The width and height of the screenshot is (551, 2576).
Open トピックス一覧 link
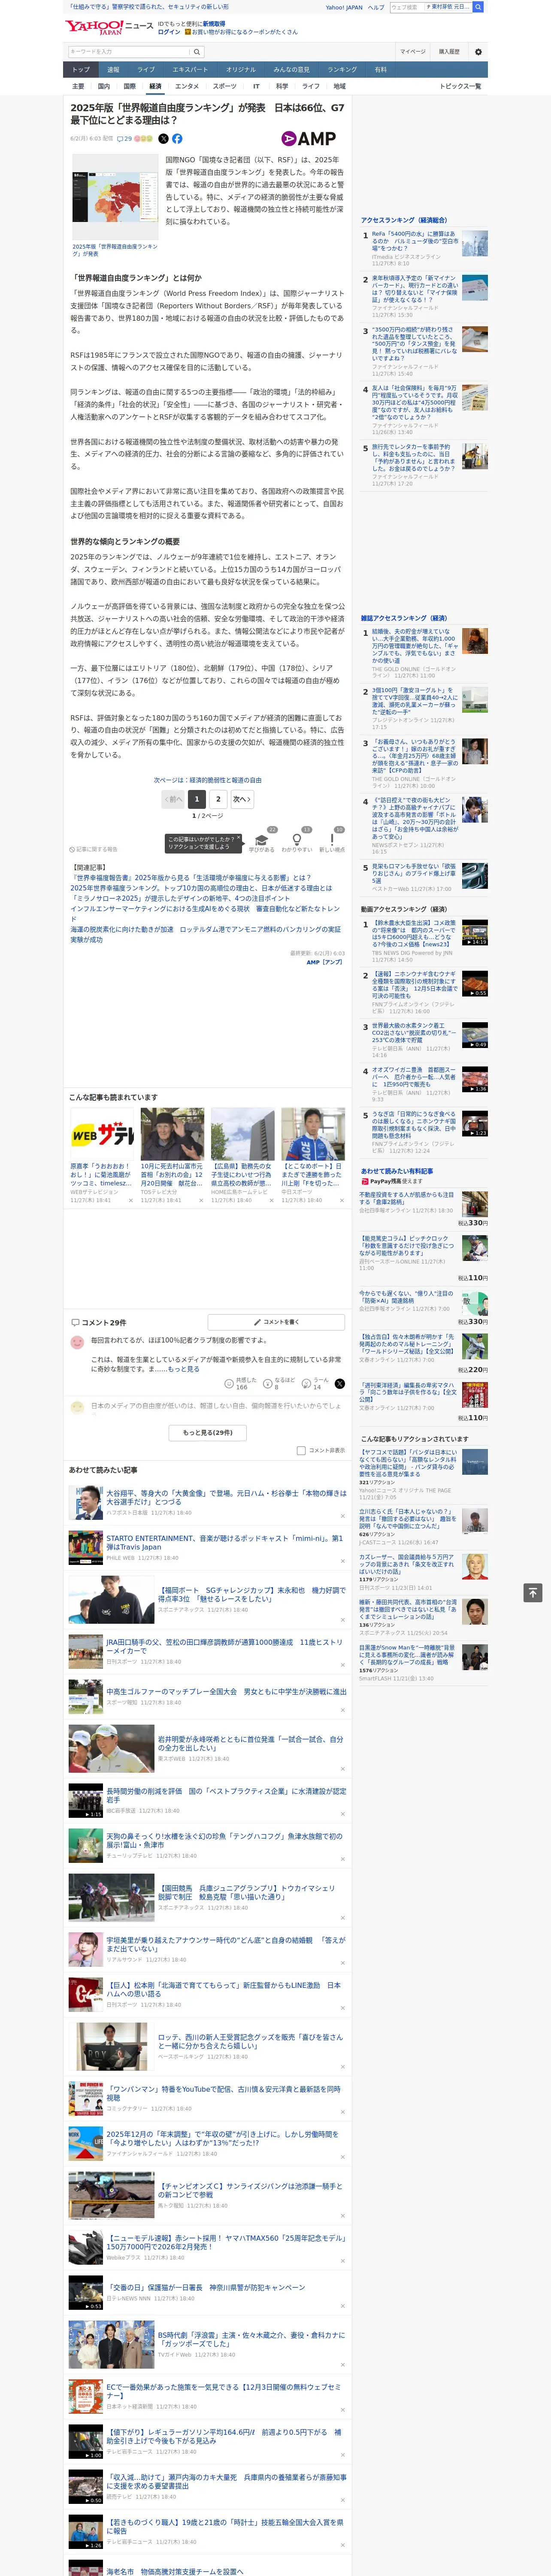[x=460, y=86]
